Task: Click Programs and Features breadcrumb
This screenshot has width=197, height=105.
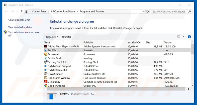Action: click(92, 11)
